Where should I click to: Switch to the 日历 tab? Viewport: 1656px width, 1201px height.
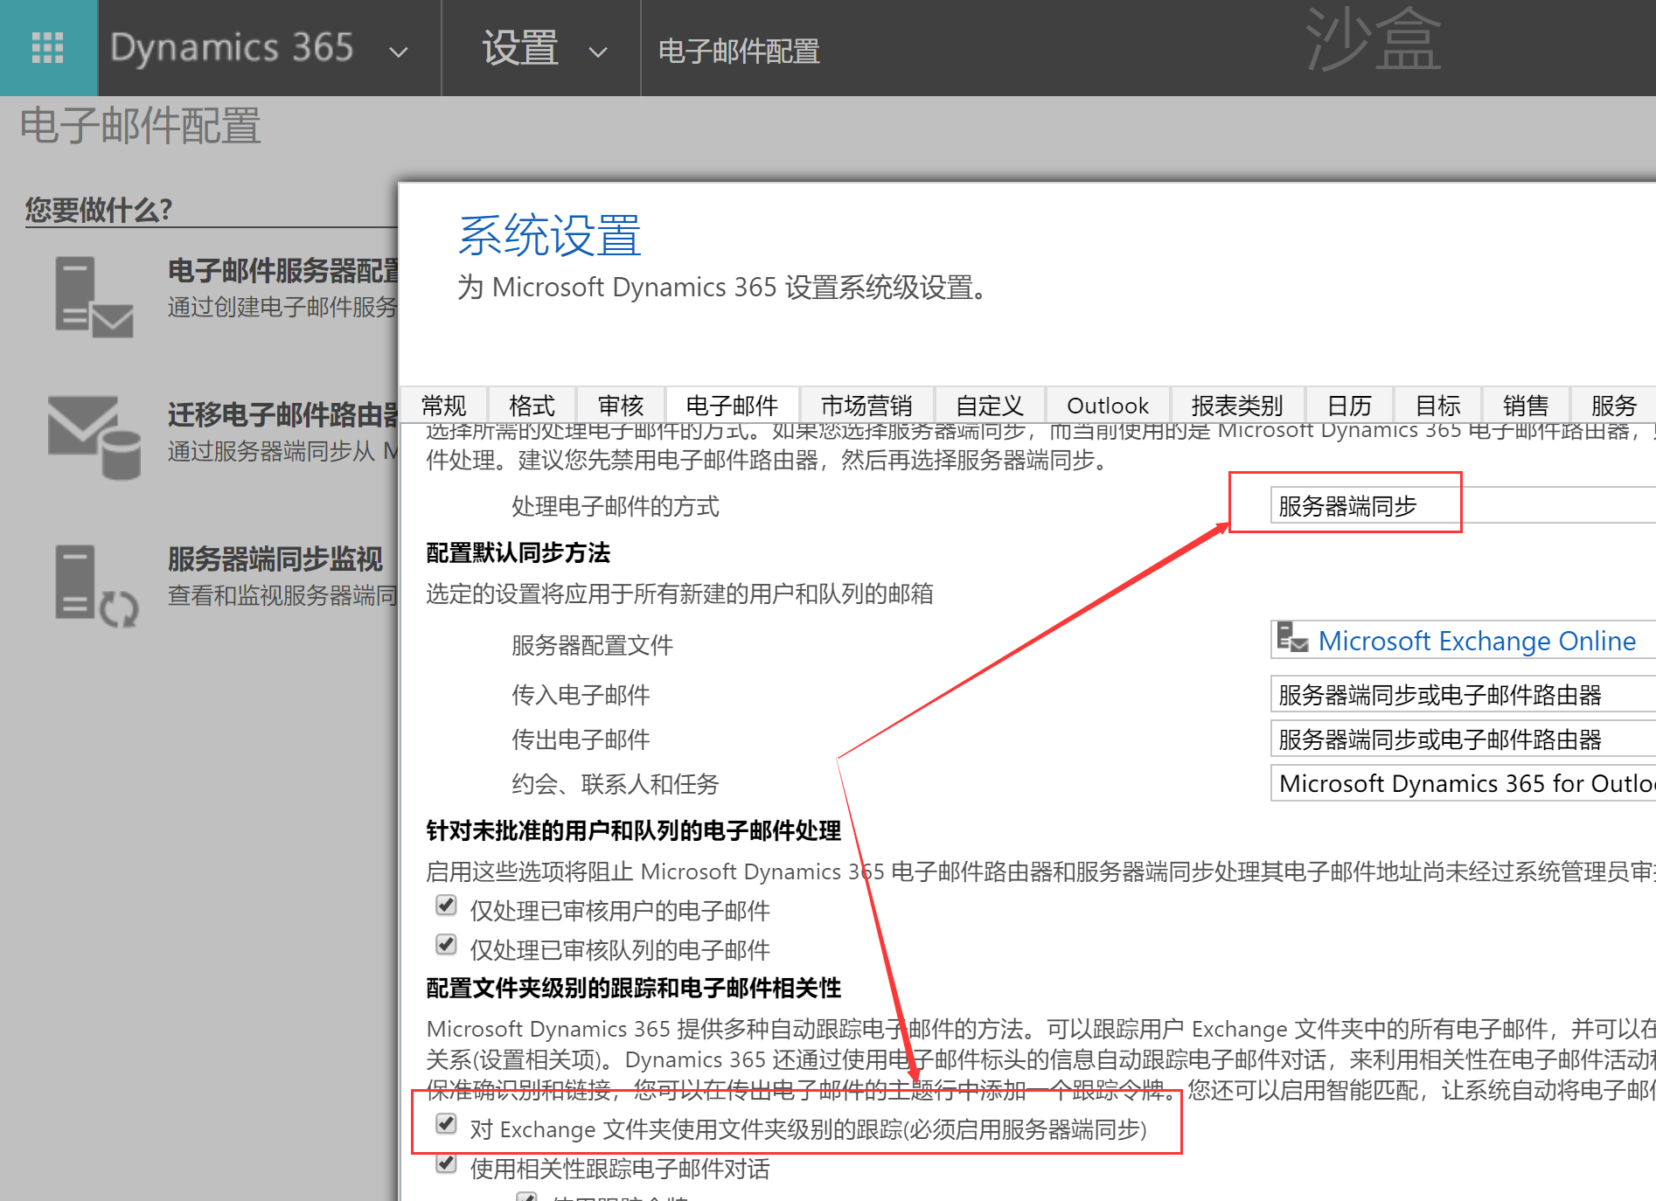[x=1349, y=406]
